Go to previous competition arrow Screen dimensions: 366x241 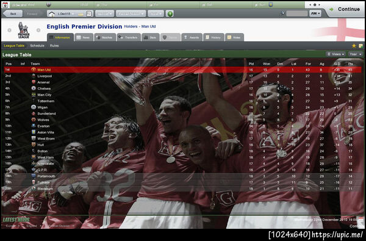(x=9, y=30)
